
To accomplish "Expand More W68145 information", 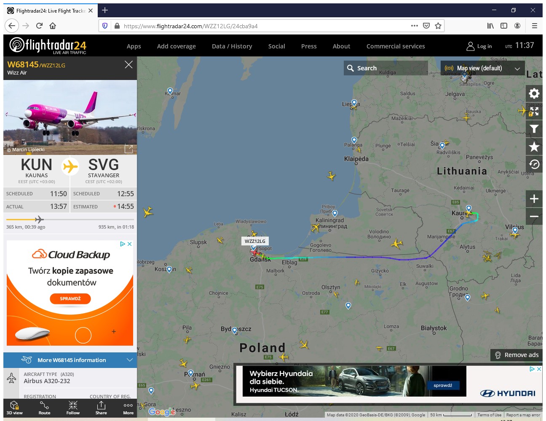I will tap(70, 360).
